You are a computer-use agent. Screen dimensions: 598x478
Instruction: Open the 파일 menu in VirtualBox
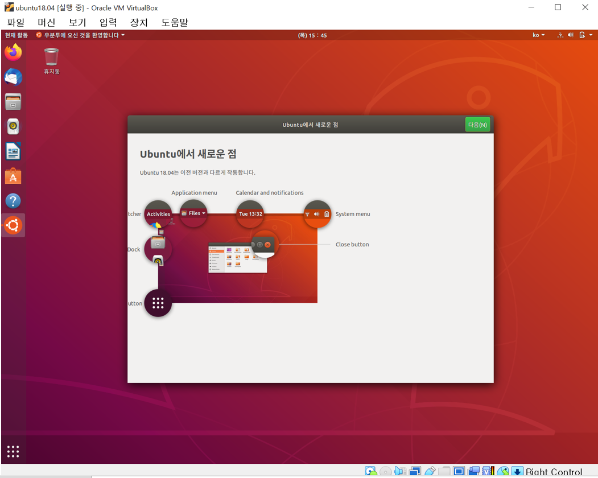[15, 22]
